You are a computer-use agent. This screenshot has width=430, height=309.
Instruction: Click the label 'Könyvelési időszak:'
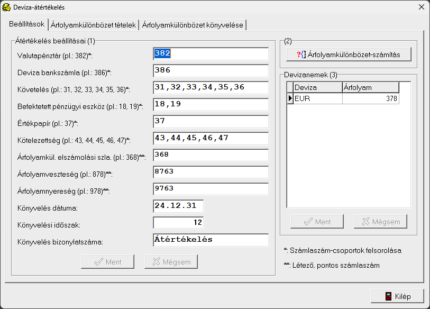click(x=49, y=225)
